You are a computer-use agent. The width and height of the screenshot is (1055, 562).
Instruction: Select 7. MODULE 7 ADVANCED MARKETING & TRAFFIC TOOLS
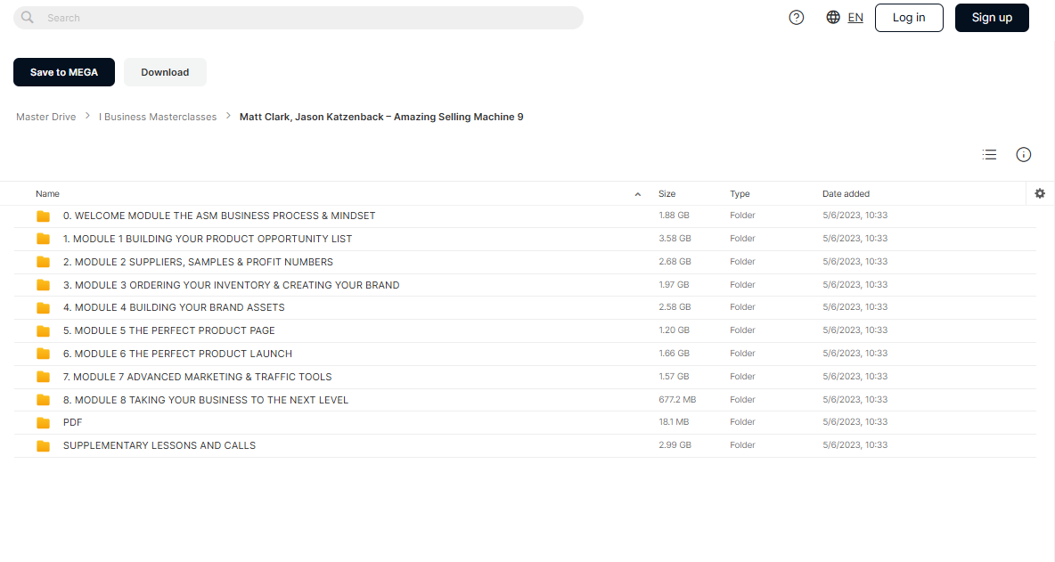pyautogui.click(x=197, y=377)
